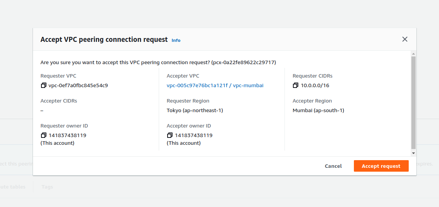Image resolution: width=439 pixels, height=207 pixels.
Task: Switch to the Tags tab behind the dialog
Action: (47, 187)
